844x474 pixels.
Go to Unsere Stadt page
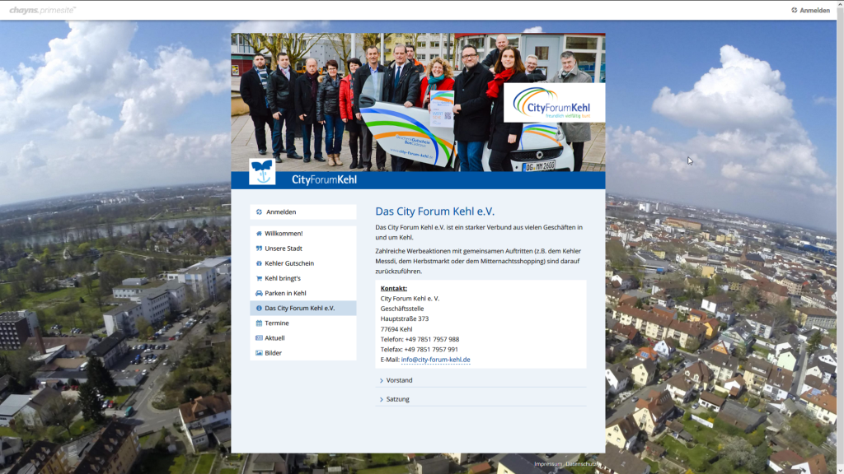tap(303, 249)
